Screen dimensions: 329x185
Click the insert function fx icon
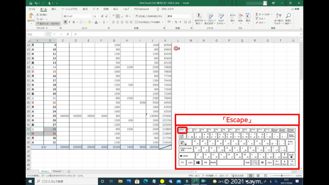[x=67, y=34]
